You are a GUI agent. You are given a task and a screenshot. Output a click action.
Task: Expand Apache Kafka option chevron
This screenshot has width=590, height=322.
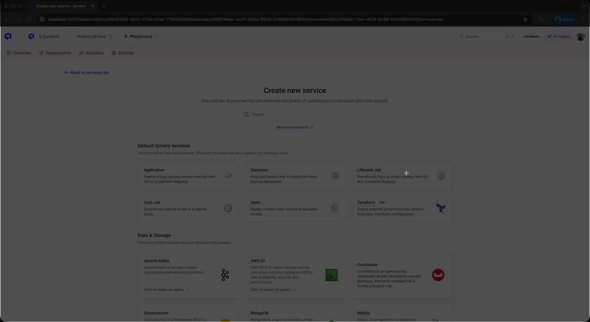[x=188, y=290]
